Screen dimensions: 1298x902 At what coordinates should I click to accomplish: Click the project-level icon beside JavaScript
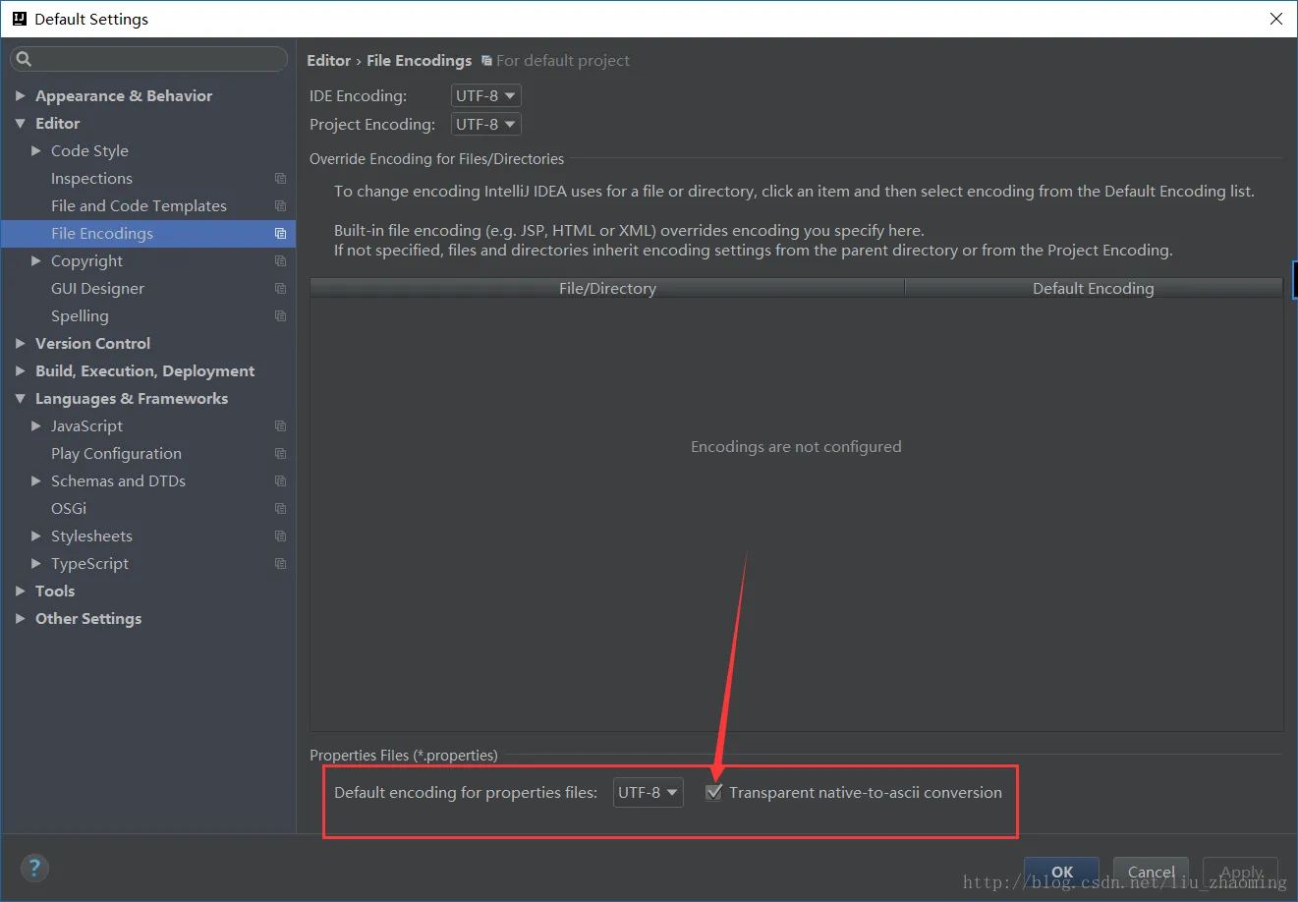click(x=280, y=426)
